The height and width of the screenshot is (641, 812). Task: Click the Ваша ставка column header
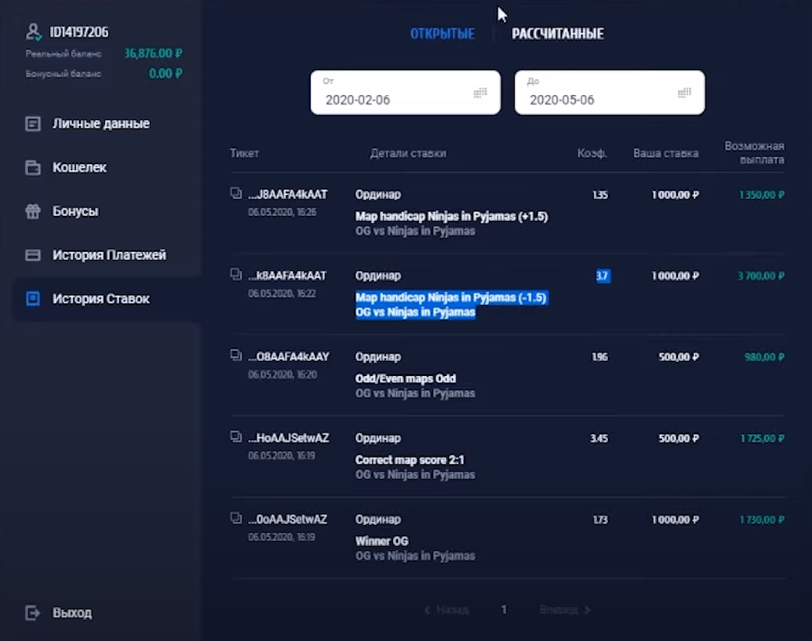(666, 153)
